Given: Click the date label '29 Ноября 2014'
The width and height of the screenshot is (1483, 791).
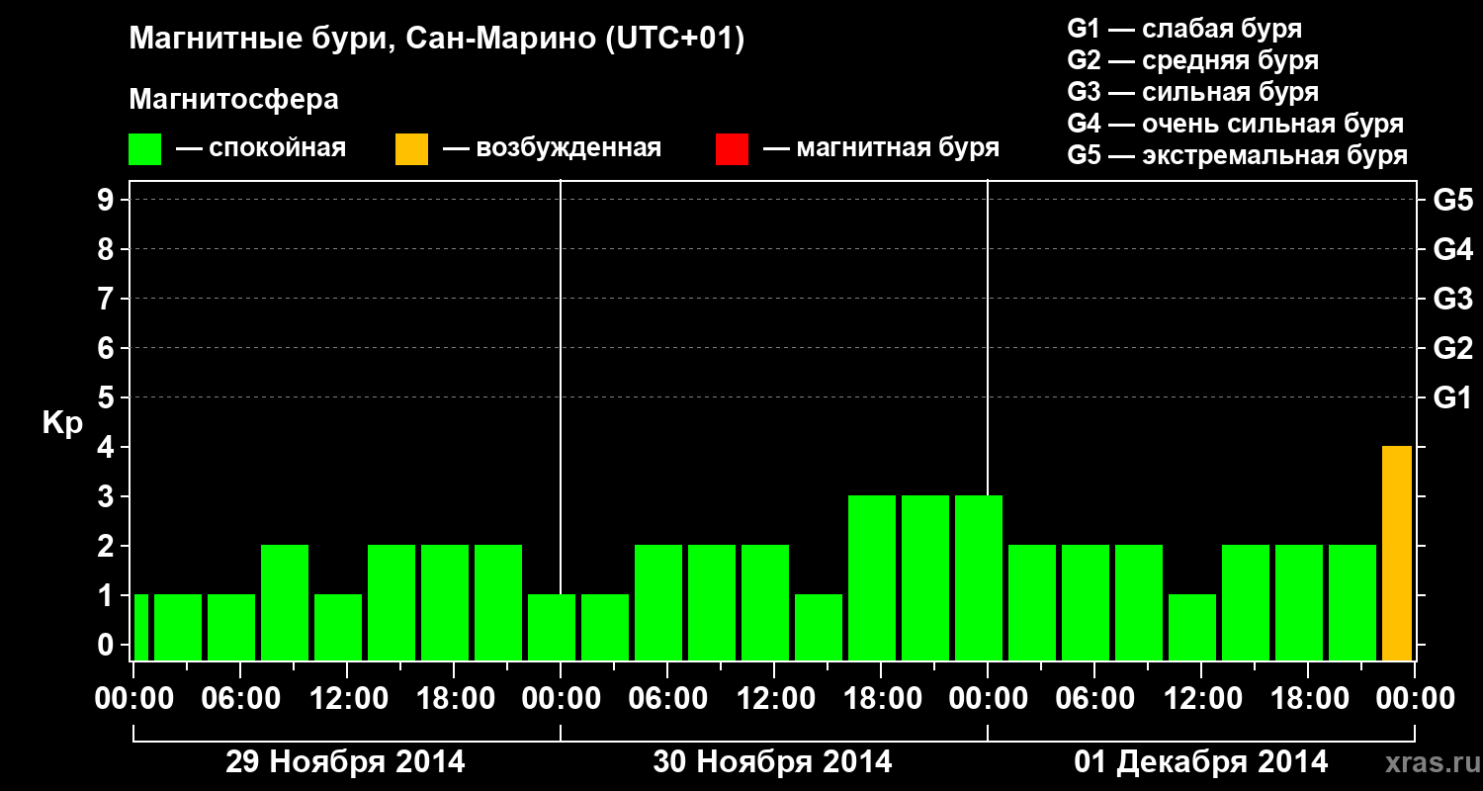Looking at the screenshot, I should coord(345,762).
